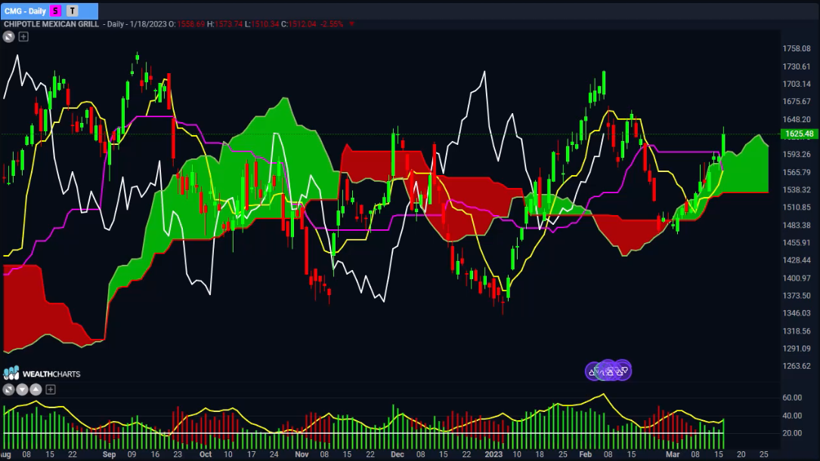Screen dimensions: 820x461
Task: Click the 20.00 indicator axis label
Action: 792,433
